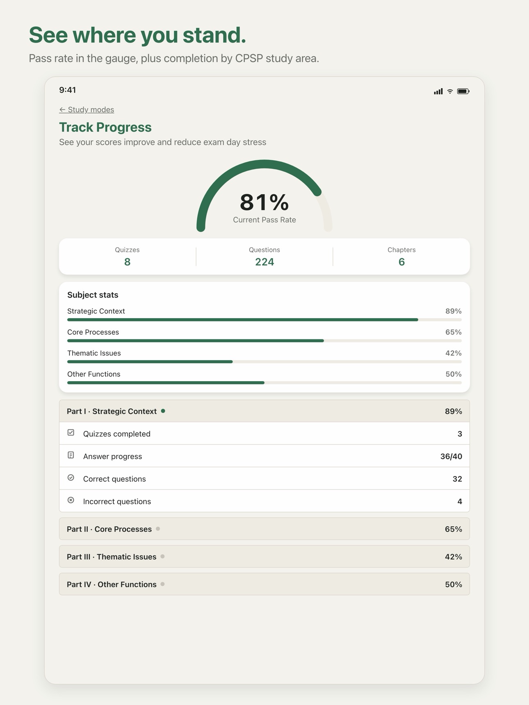Select the Chapters count of 6
The height and width of the screenshot is (705, 529).
coord(401,262)
